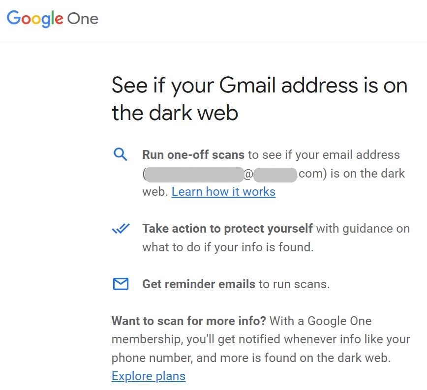Open the Learn how it works link

(x=223, y=192)
